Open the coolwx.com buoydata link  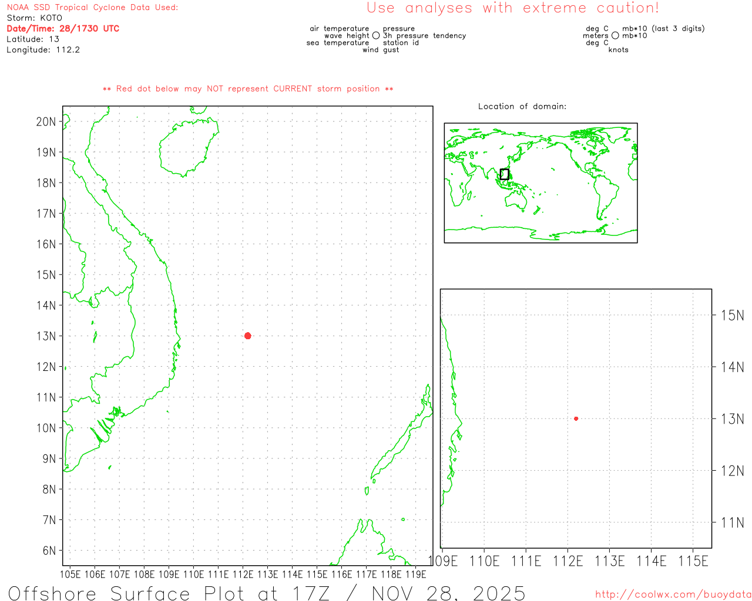673,594
